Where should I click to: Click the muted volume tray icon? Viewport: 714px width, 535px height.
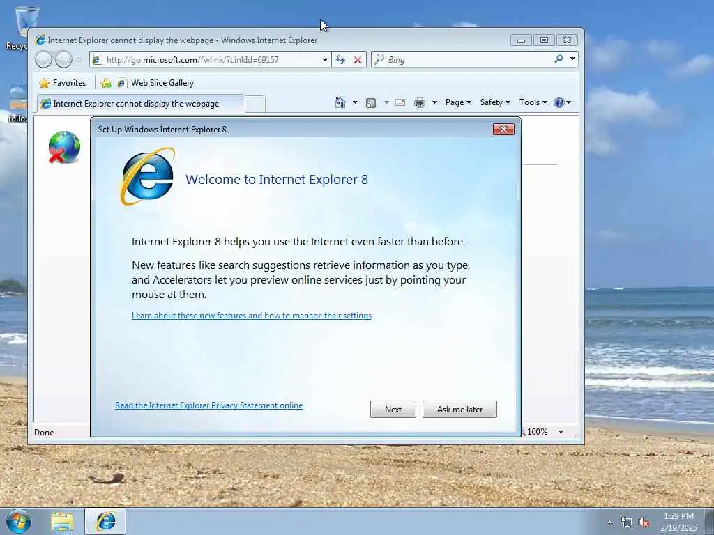pyautogui.click(x=644, y=522)
